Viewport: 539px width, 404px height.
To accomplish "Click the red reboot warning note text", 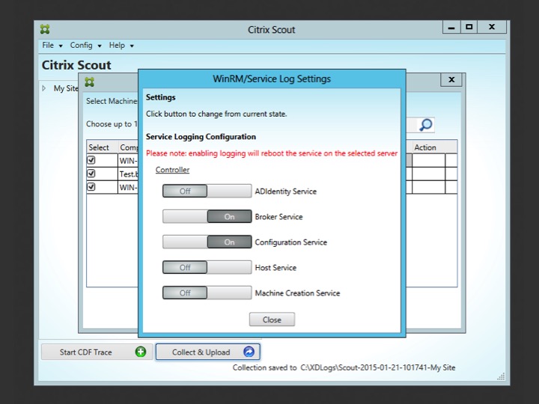I will click(272, 153).
